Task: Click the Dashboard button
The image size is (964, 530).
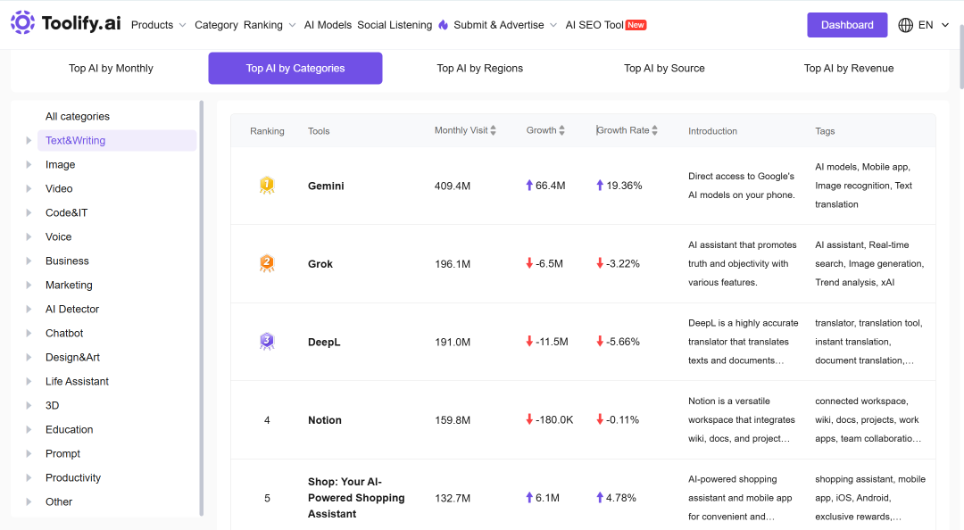Action: [847, 25]
